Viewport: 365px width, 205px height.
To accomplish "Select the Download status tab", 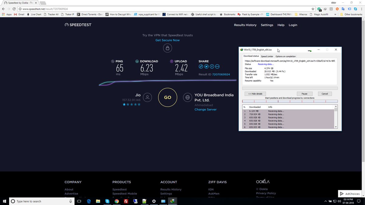I will click(x=251, y=56).
